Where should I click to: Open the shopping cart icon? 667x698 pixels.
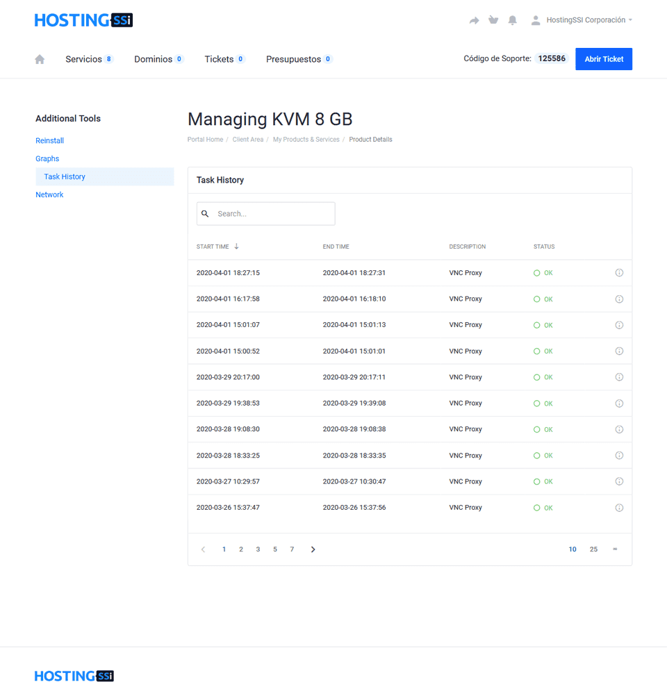pos(493,20)
